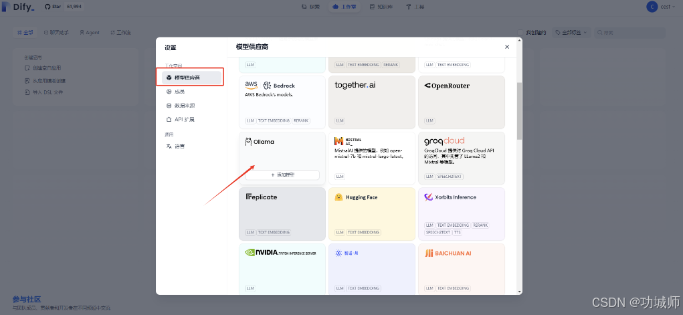This screenshot has width=683, height=315.
Task: Select the together.ai provider logo
Action: point(355,85)
